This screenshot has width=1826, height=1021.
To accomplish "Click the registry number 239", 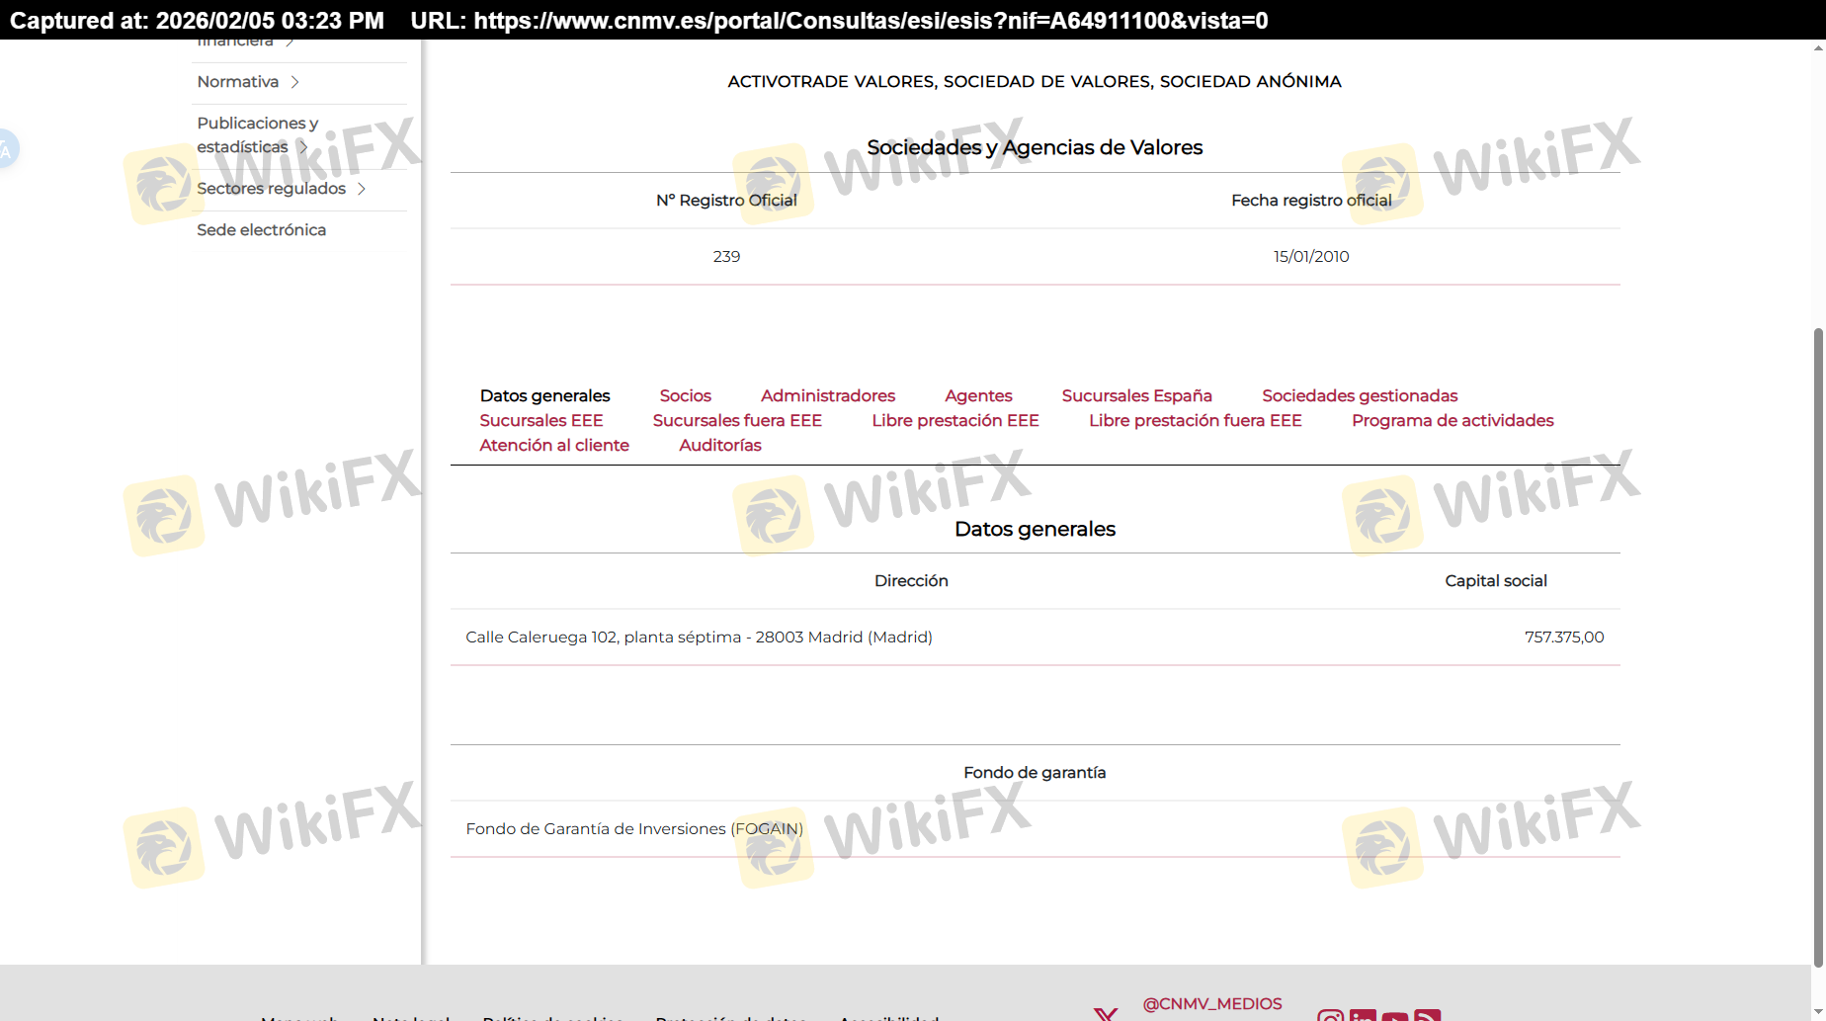I will [726, 257].
